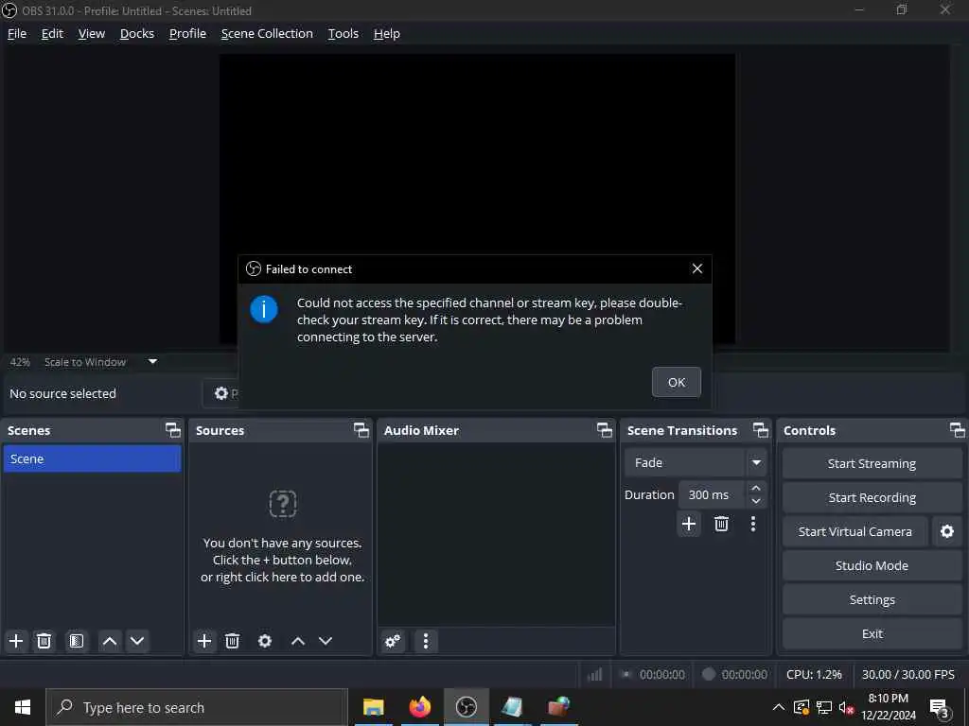The height and width of the screenshot is (726, 969).
Task: Open preview scaling dropdown arrow
Action: 152,362
